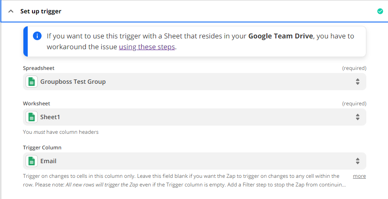
Task: Click the Google Team Drive banner text
Action: (280, 36)
